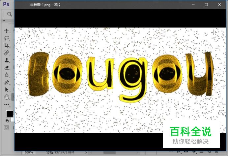Click the 文档:937.5K/2.89M document info text
228x156 pixels.
point(60,152)
